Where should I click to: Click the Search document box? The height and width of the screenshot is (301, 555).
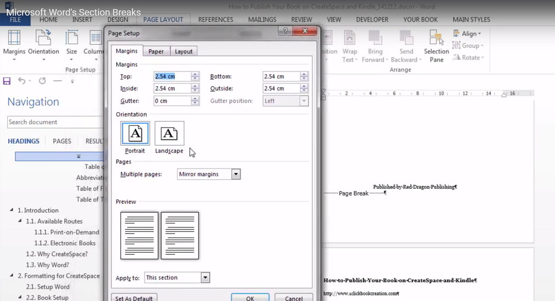tap(55, 122)
